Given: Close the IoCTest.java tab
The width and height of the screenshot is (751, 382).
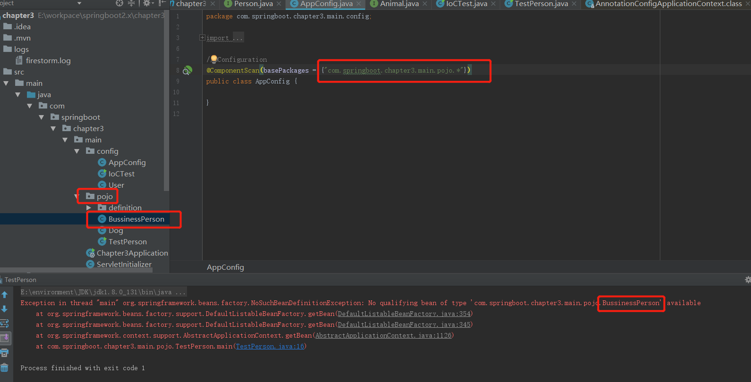Looking at the screenshot, I should pyautogui.click(x=494, y=4).
